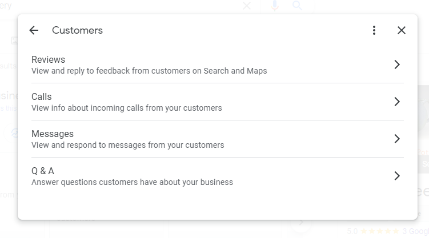
Task: Click 'View info about incoming calls' text
Action: [x=127, y=108]
